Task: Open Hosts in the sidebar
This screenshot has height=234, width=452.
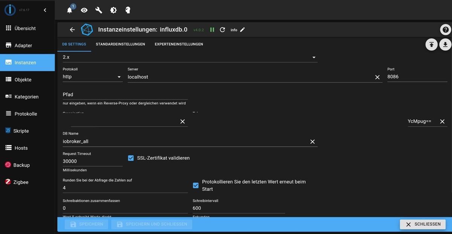Action: coord(27,148)
